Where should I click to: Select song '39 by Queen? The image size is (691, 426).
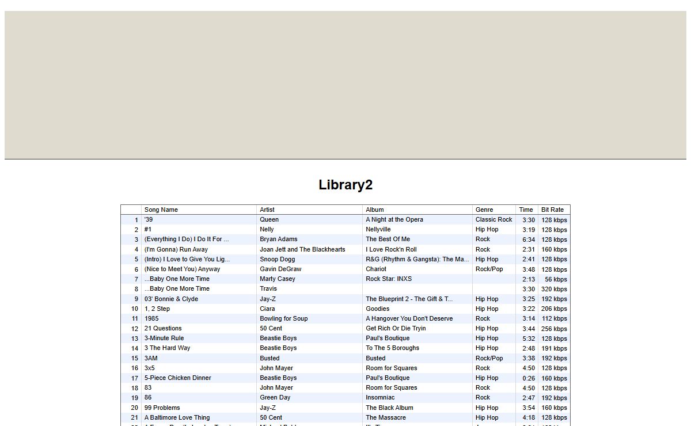pos(149,219)
